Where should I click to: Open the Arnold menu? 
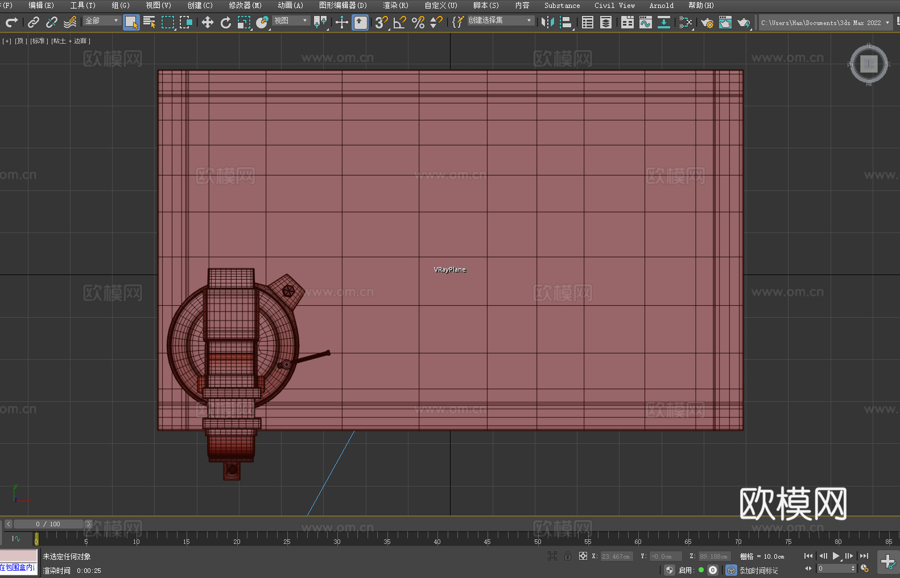pos(662,5)
